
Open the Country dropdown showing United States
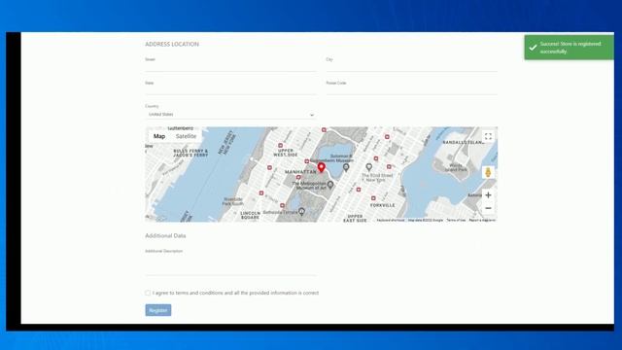tap(230, 115)
